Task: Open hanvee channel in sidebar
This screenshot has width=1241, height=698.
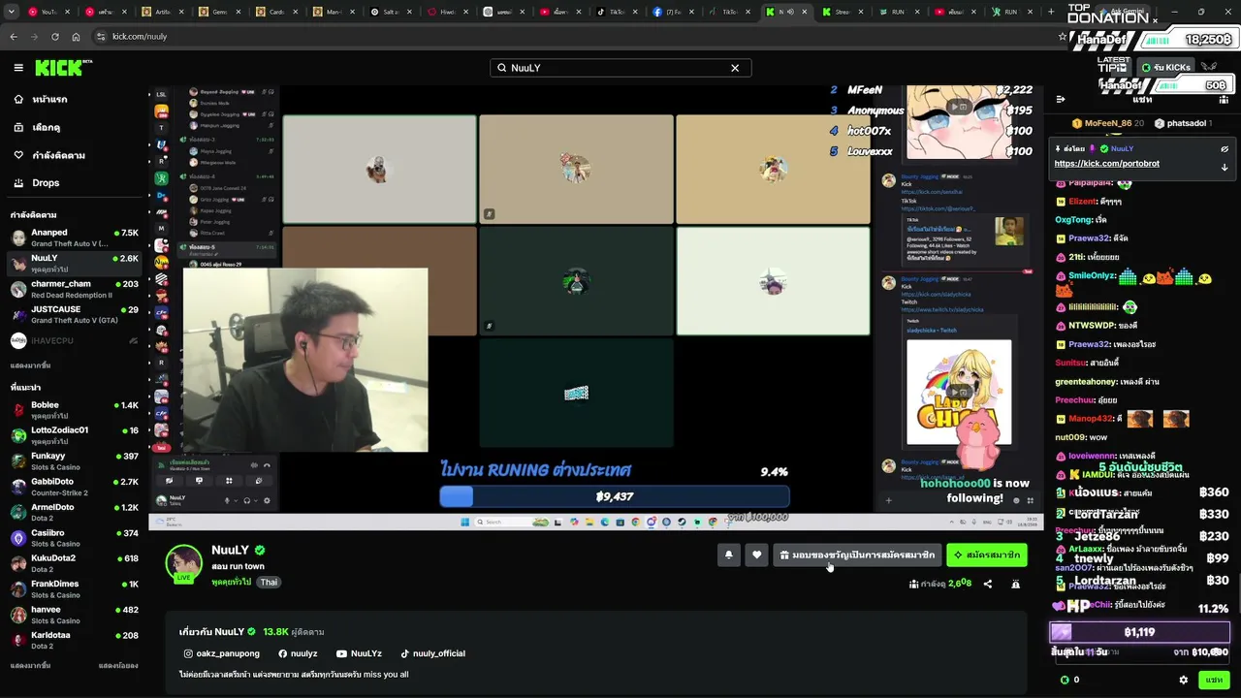Action: click(75, 615)
